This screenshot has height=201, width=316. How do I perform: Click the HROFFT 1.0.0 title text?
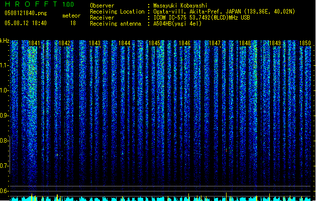coord(40,4)
